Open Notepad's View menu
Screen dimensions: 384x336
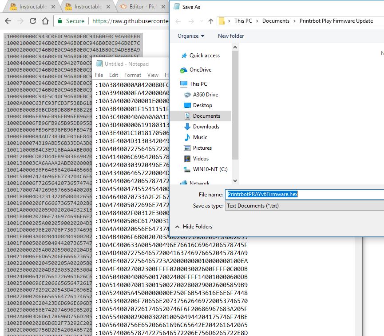coord(153,75)
